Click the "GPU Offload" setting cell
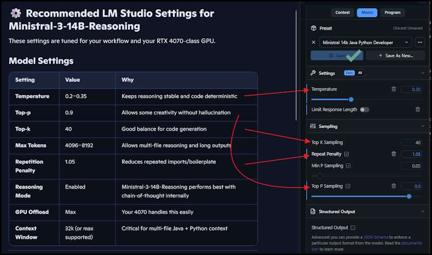 point(34,212)
